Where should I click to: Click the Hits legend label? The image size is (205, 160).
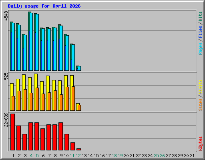click(201, 16)
